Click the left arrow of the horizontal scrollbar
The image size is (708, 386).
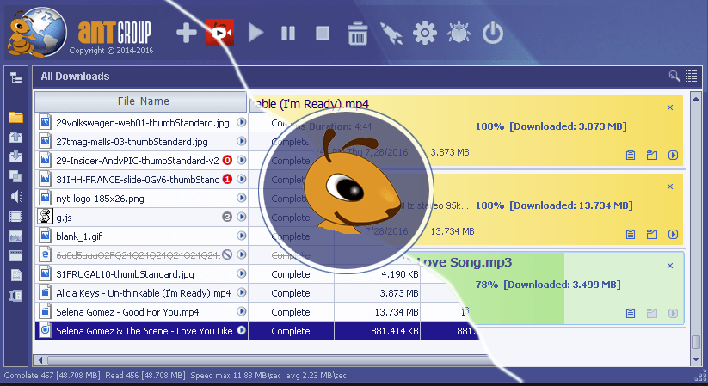tap(40, 360)
